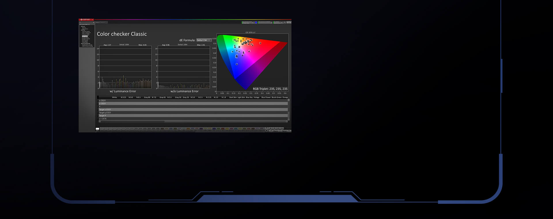Click the White column header in the table

pyautogui.click(x=114, y=97)
